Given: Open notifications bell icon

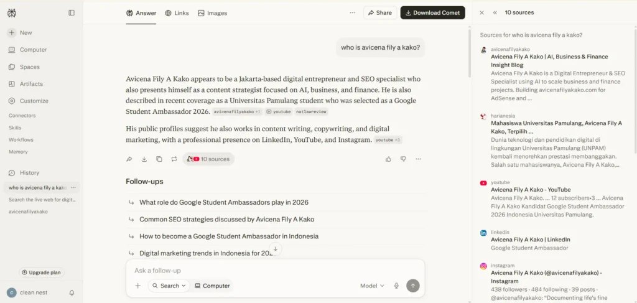Looking at the screenshot, I should tap(72, 292).
